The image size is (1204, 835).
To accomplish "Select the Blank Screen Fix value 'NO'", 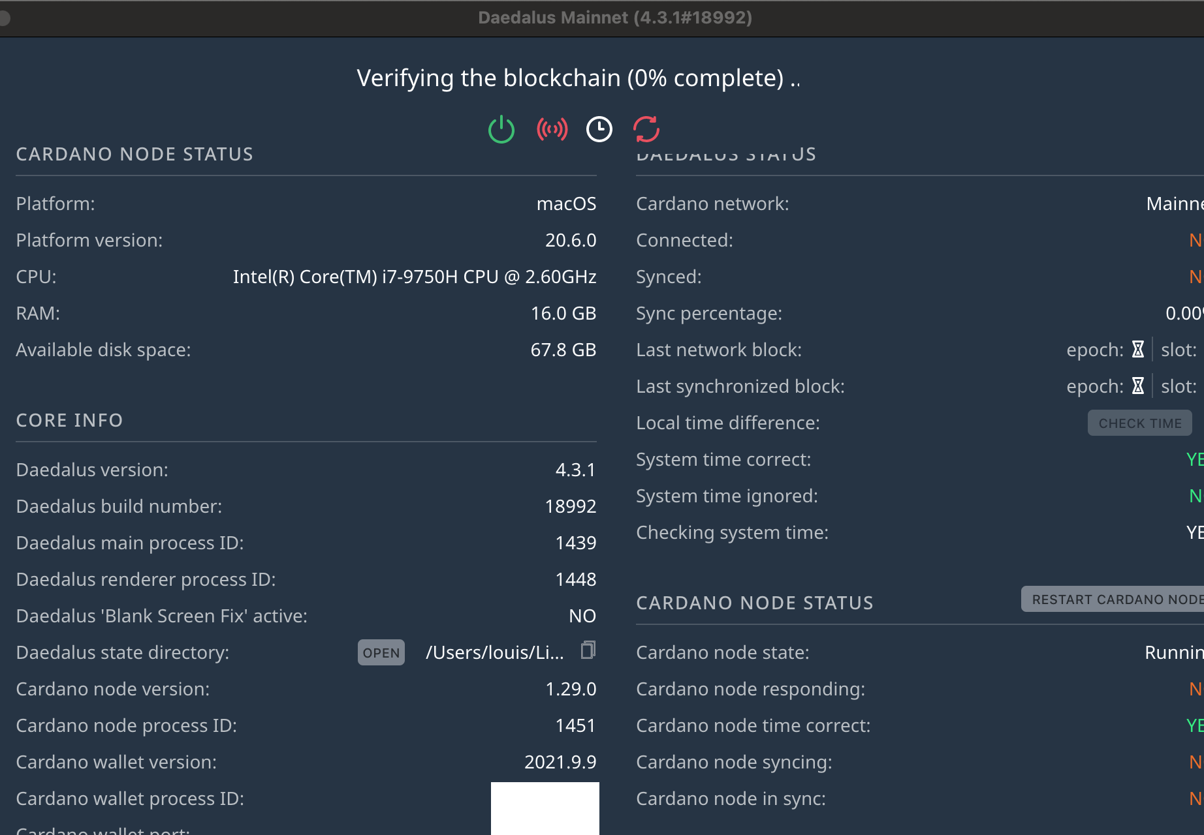I will [582, 616].
